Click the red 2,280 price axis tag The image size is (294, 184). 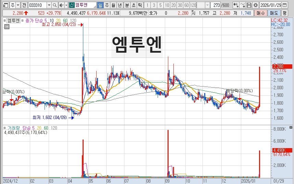(282, 66)
